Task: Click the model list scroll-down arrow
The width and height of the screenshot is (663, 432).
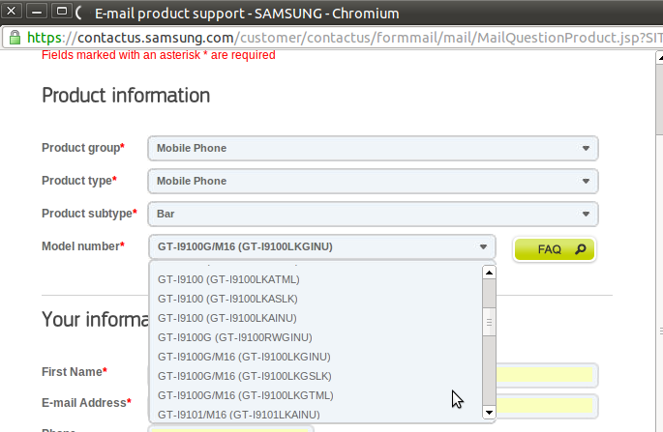Action: click(x=489, y=413)
